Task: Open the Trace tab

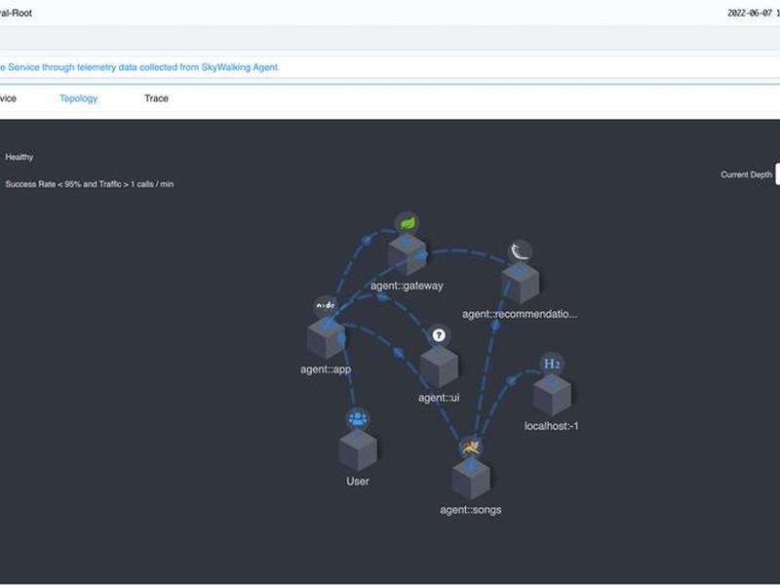Action: coord(156,98)
